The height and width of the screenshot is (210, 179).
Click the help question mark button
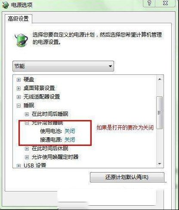[149, 3]
